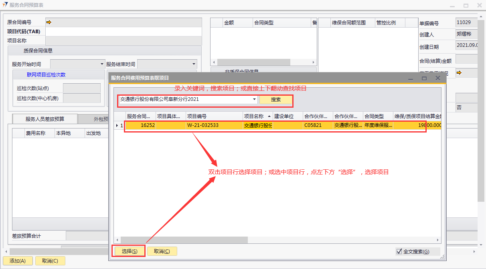Image resolution: width=486 pixels, height=269 pixels.
Task: Click the row selector arrow for row 1
Action: coord(117,125)
